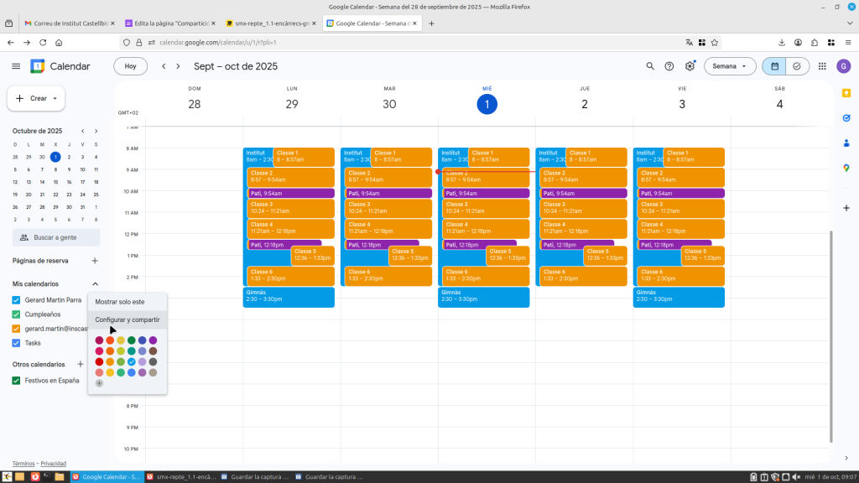Viewport: 859px width, 483px height.
Task: Open the Contacts side panel icon
Action: [846, 143]
